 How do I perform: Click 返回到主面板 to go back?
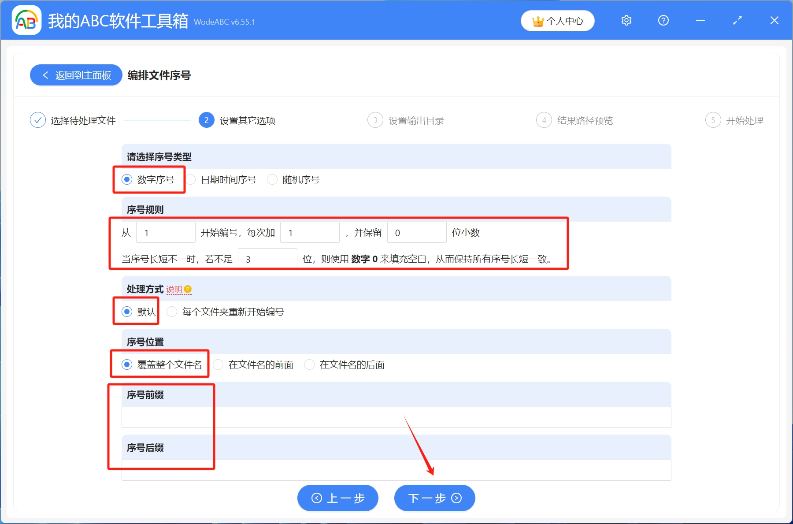pos(76,75)
